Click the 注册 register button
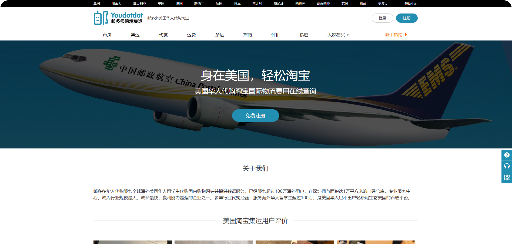The image size is (512, 244). coord(407,18)
